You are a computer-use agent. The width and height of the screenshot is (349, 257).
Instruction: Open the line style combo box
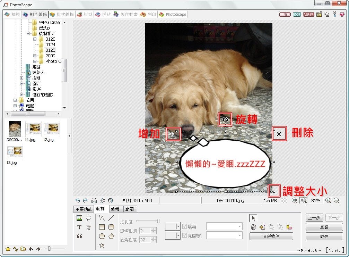tap(224, 235)
